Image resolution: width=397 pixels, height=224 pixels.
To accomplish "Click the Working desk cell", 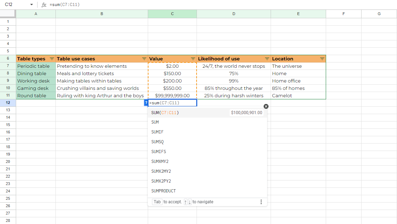I will point(36,81).
